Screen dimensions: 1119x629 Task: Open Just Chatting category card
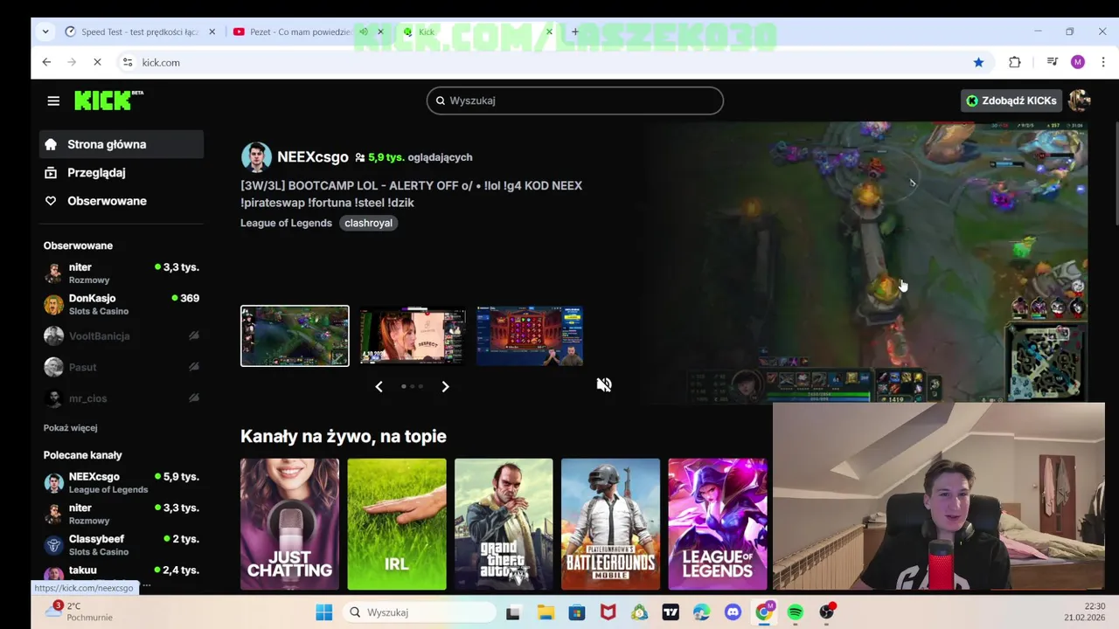pyautogui.click(x=289, y=524)
